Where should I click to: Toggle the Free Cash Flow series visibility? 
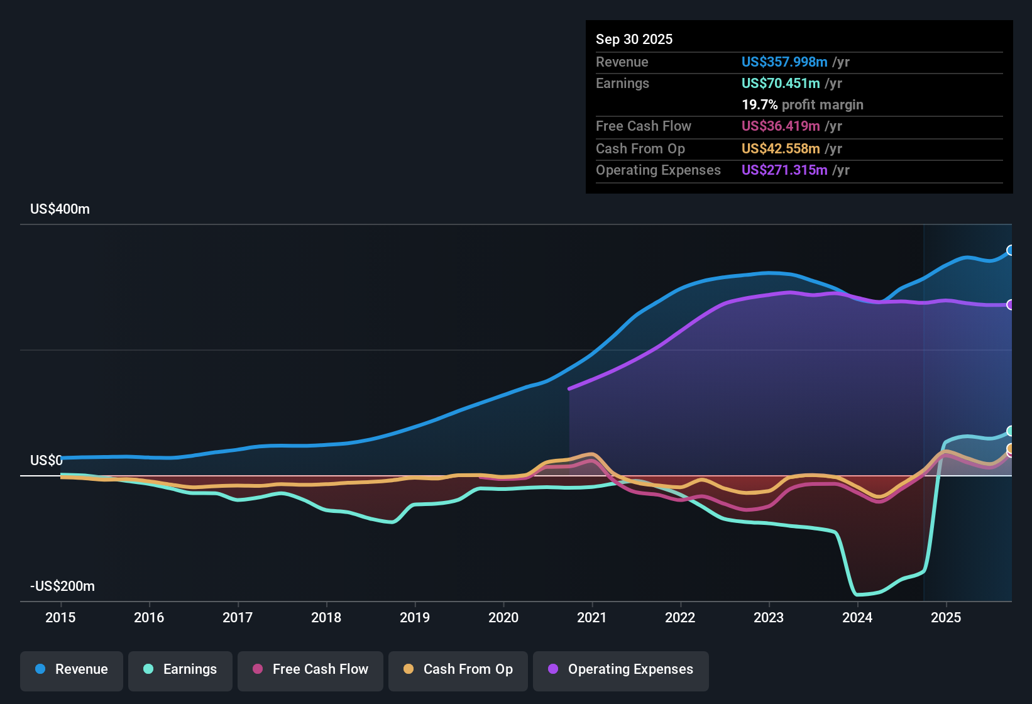click(x=310, y=669)
